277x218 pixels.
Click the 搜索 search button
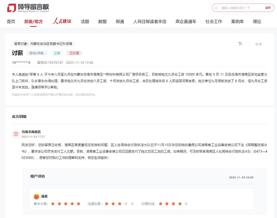(x=268, y=8)
